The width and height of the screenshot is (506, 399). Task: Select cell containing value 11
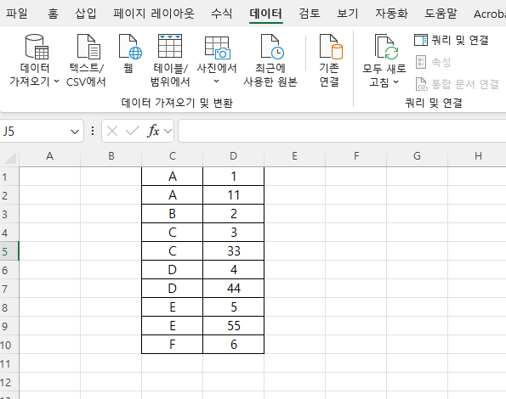(x=233, y=194)
